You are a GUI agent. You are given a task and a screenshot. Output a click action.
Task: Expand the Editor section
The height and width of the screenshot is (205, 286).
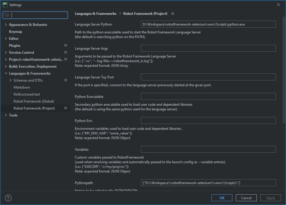[6, 38]
